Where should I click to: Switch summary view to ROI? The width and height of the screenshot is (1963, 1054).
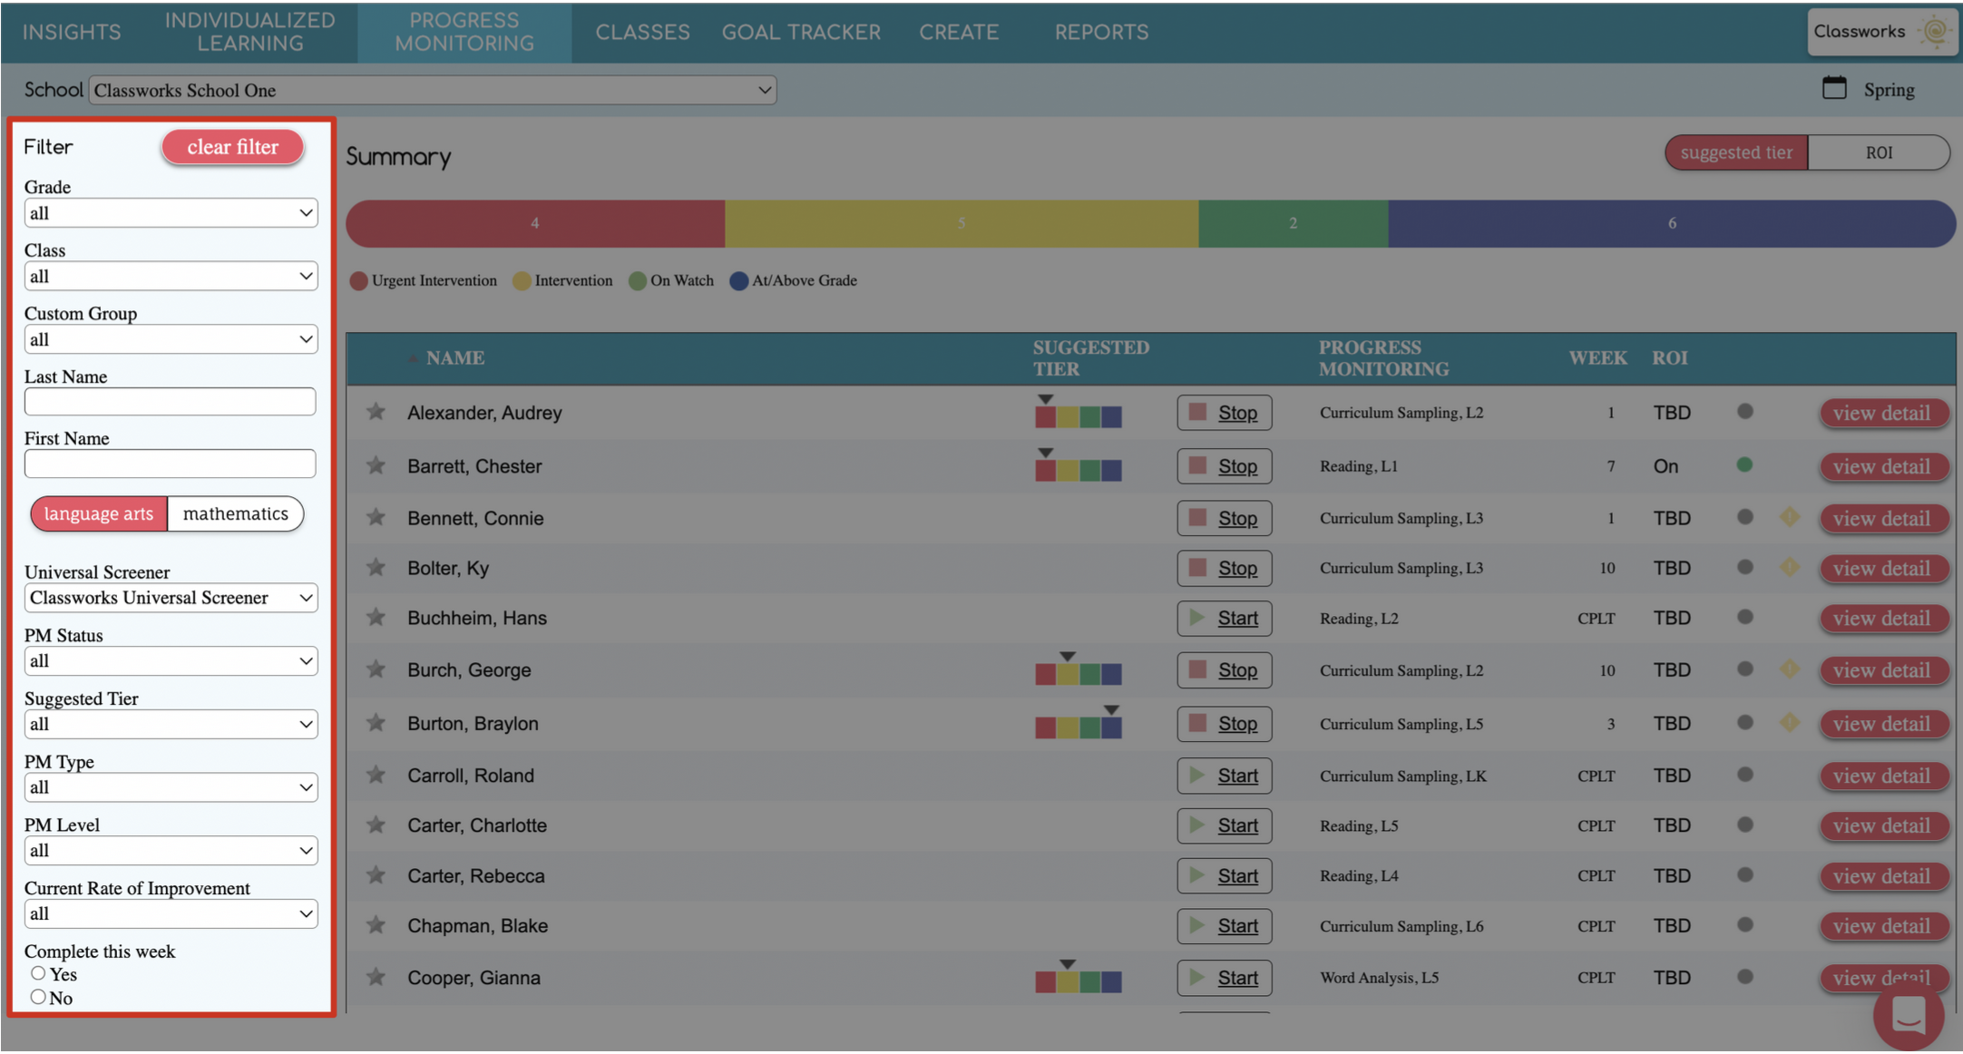1878,152
